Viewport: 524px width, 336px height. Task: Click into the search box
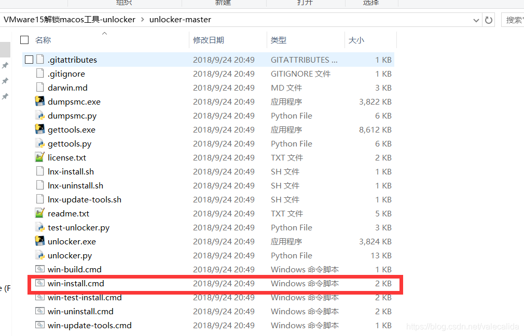[x=513, y=20]
